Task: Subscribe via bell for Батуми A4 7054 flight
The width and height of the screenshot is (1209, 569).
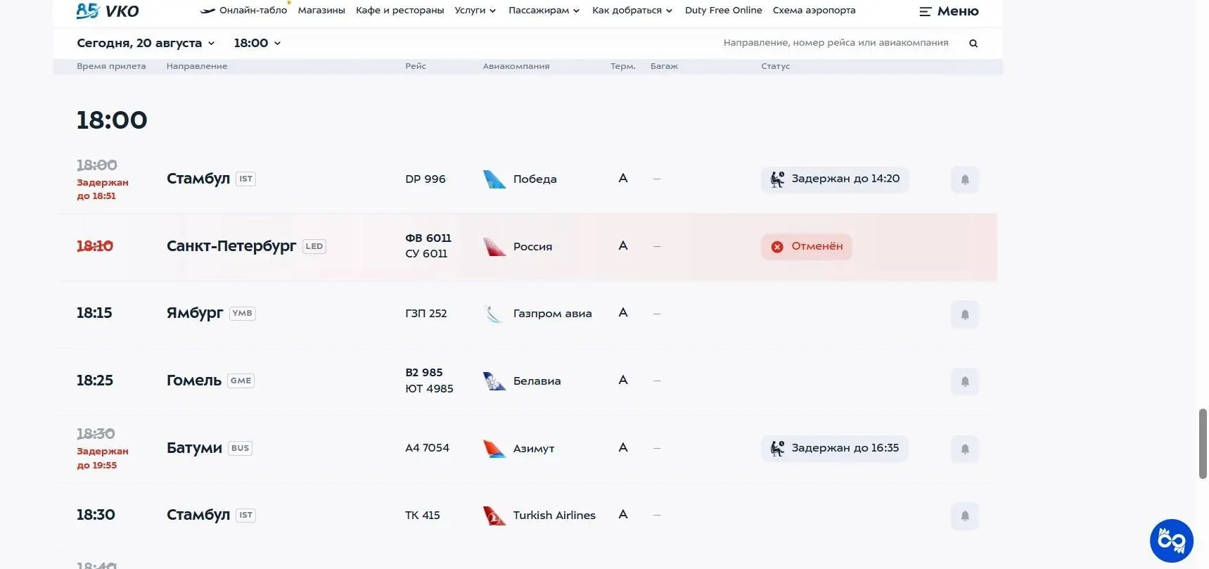Action: pyautogui.click(x=965, y=449)
